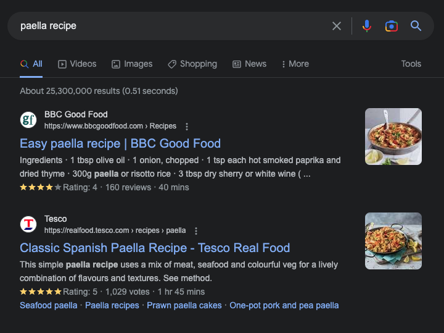Click the BBC Good Food site favicon
This screenshot has height=333, width=444.
click(28, 120)
